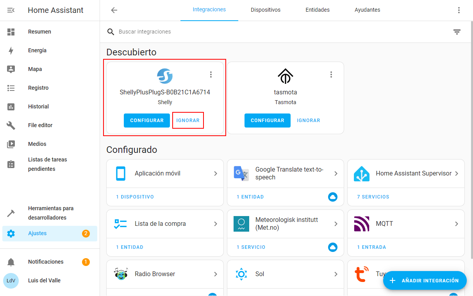The height and width of the screenshot is (296, 473).
Task: Open the tasmota card three-dot menu
Action: point(331,74)
